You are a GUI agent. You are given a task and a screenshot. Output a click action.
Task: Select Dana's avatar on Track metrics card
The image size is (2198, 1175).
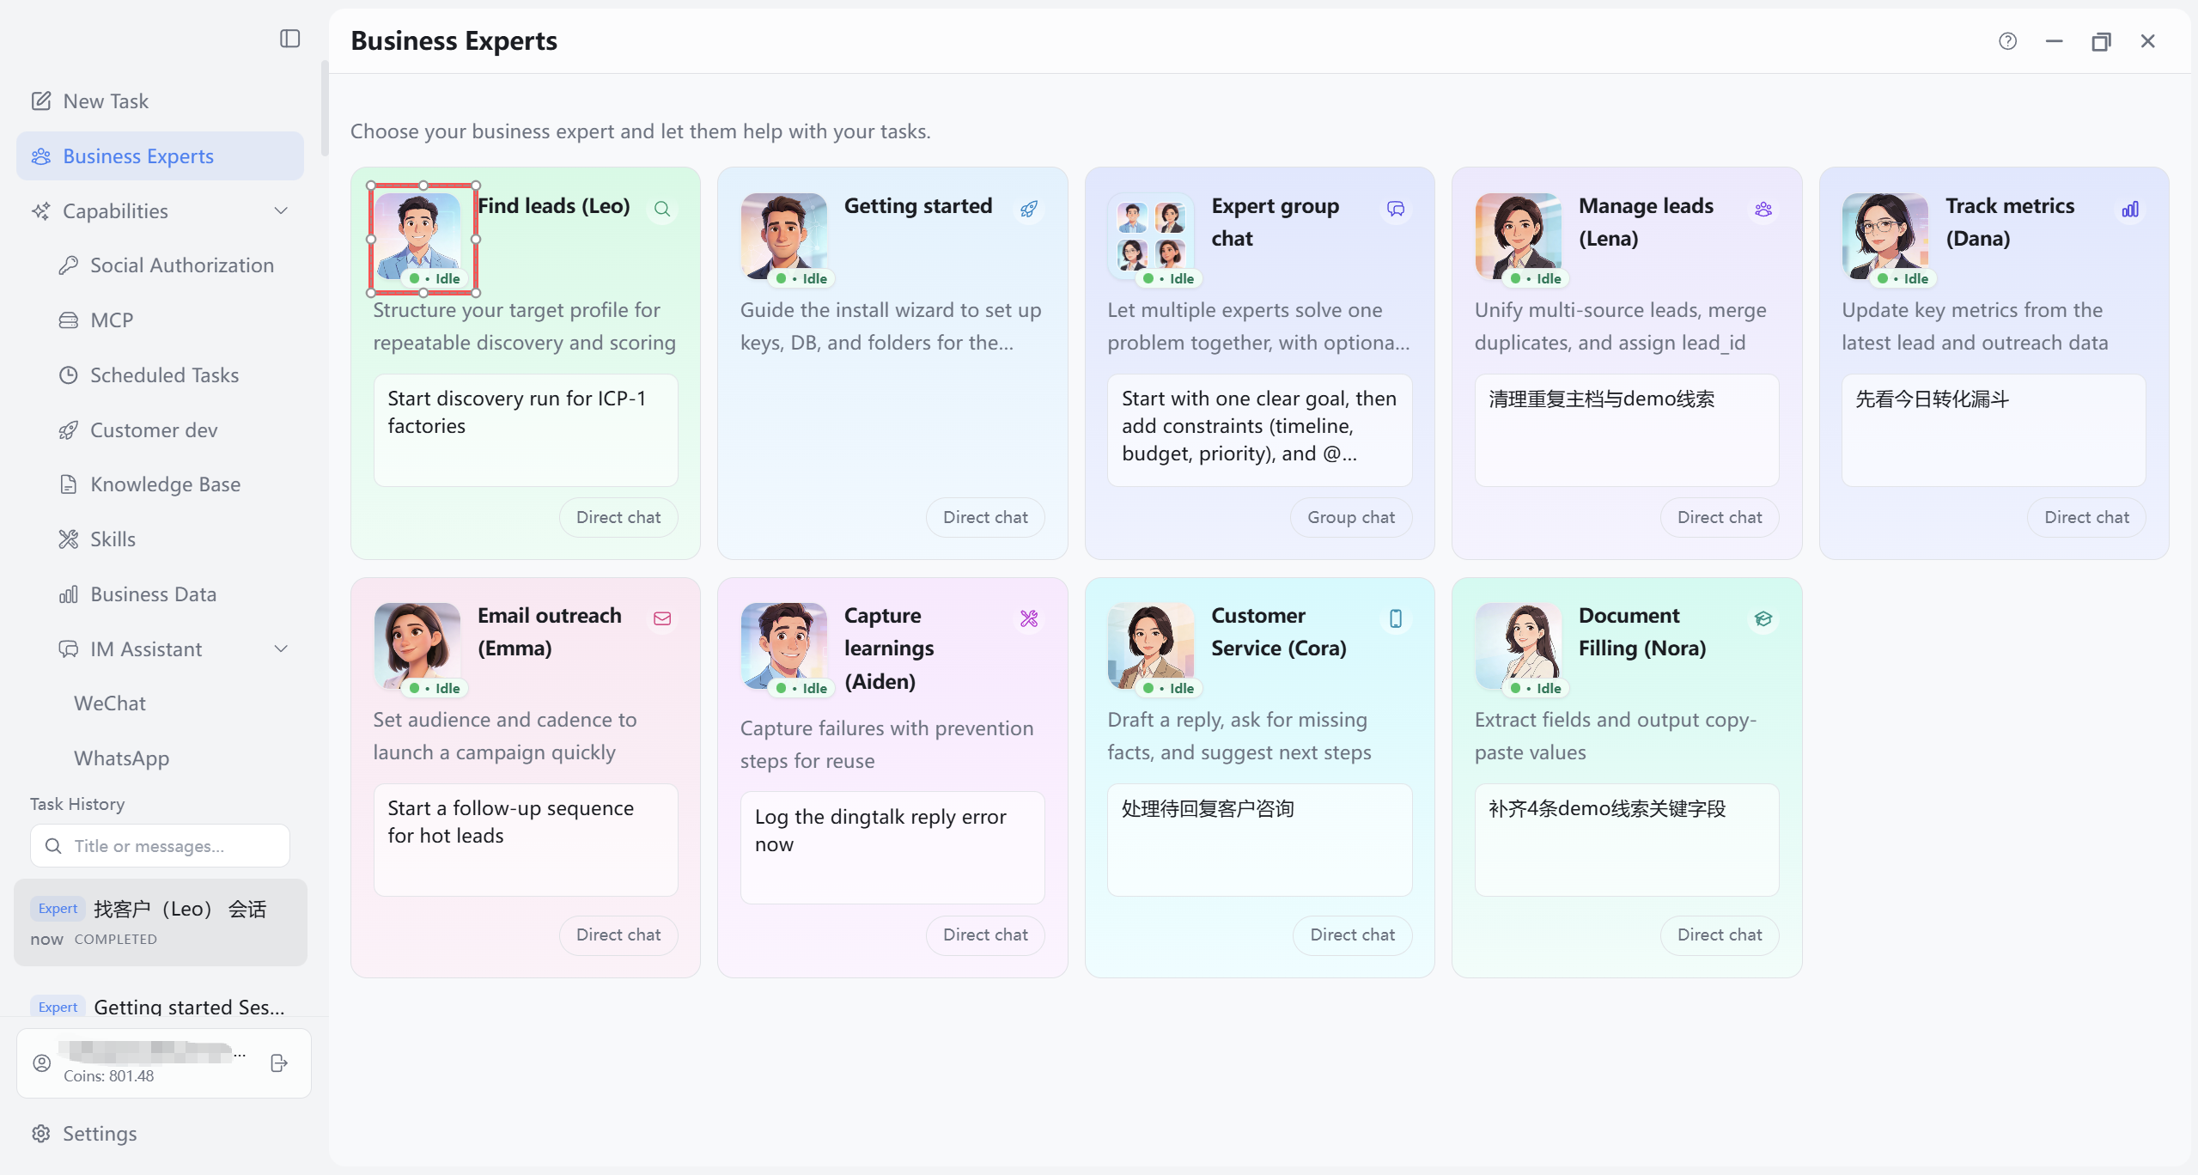1885,236
